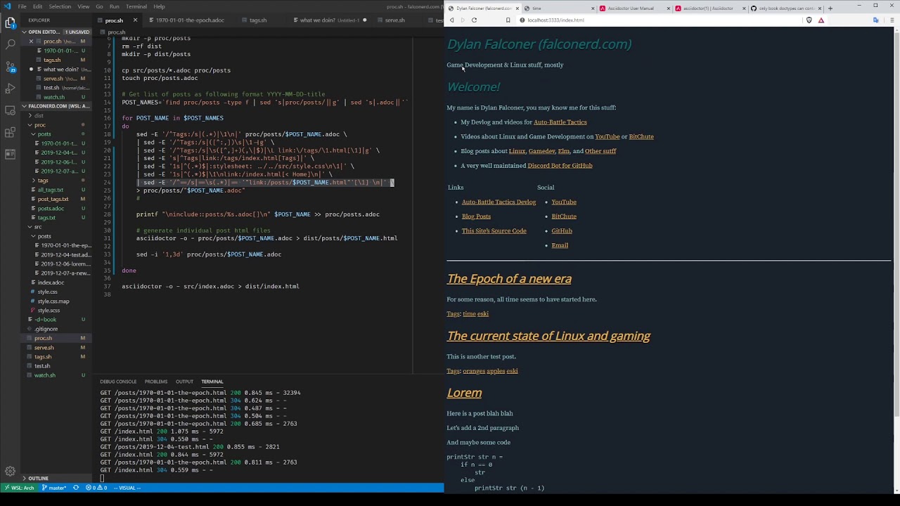This screenshot has width=900, height=506.
Task: Open the browser main menu hamburger
Action: point(892,20)
